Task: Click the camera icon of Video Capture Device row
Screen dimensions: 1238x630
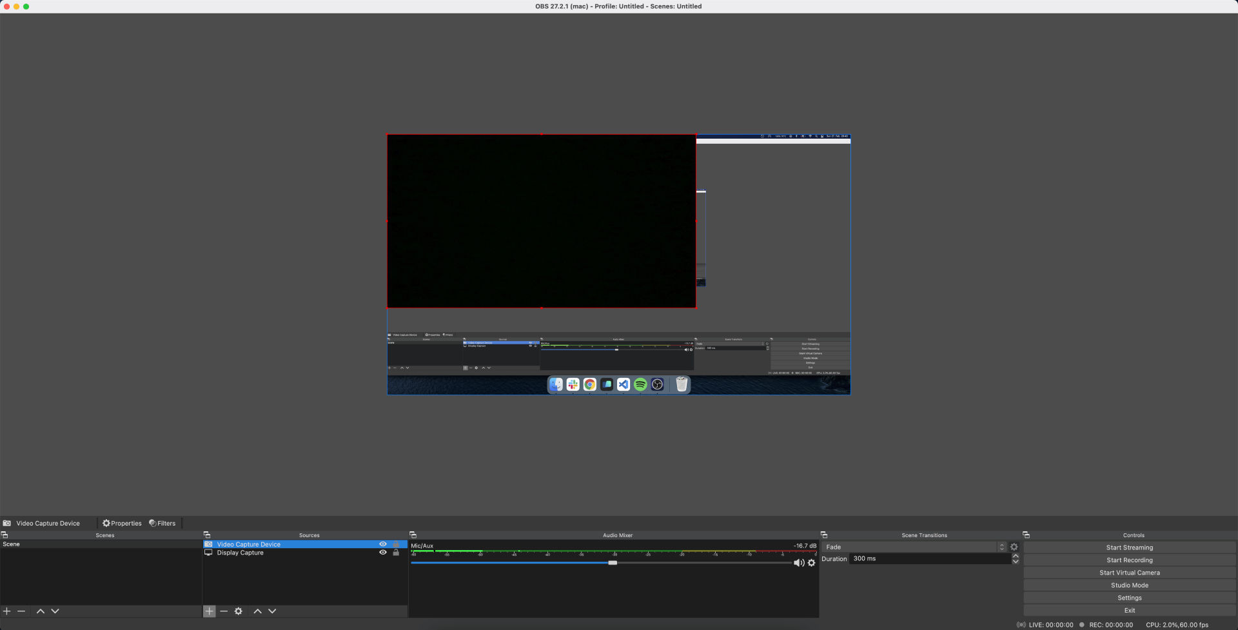Action: 208,544
